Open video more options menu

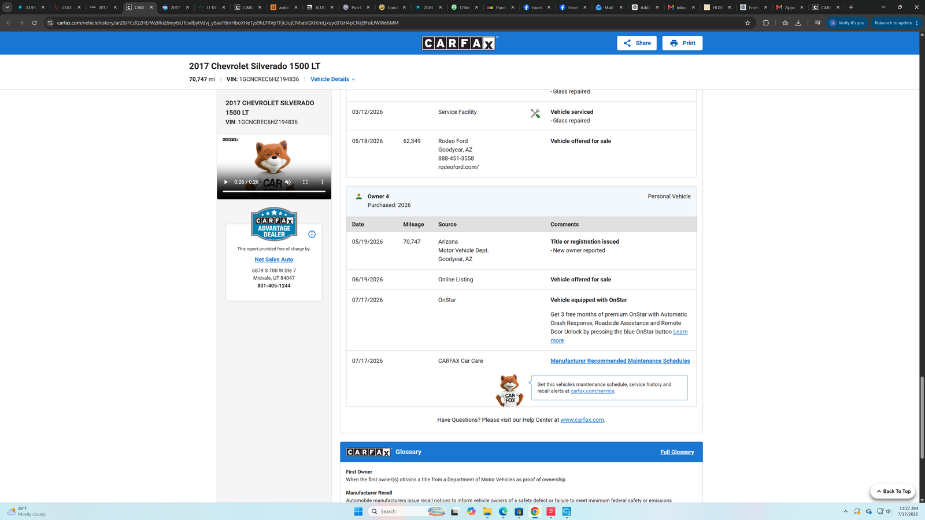tap(323, 182)
